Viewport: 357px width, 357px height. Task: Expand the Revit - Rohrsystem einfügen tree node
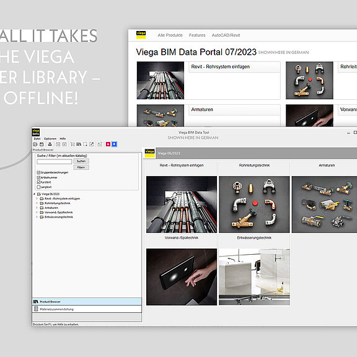pyautogui.click(x=37, y=199)
